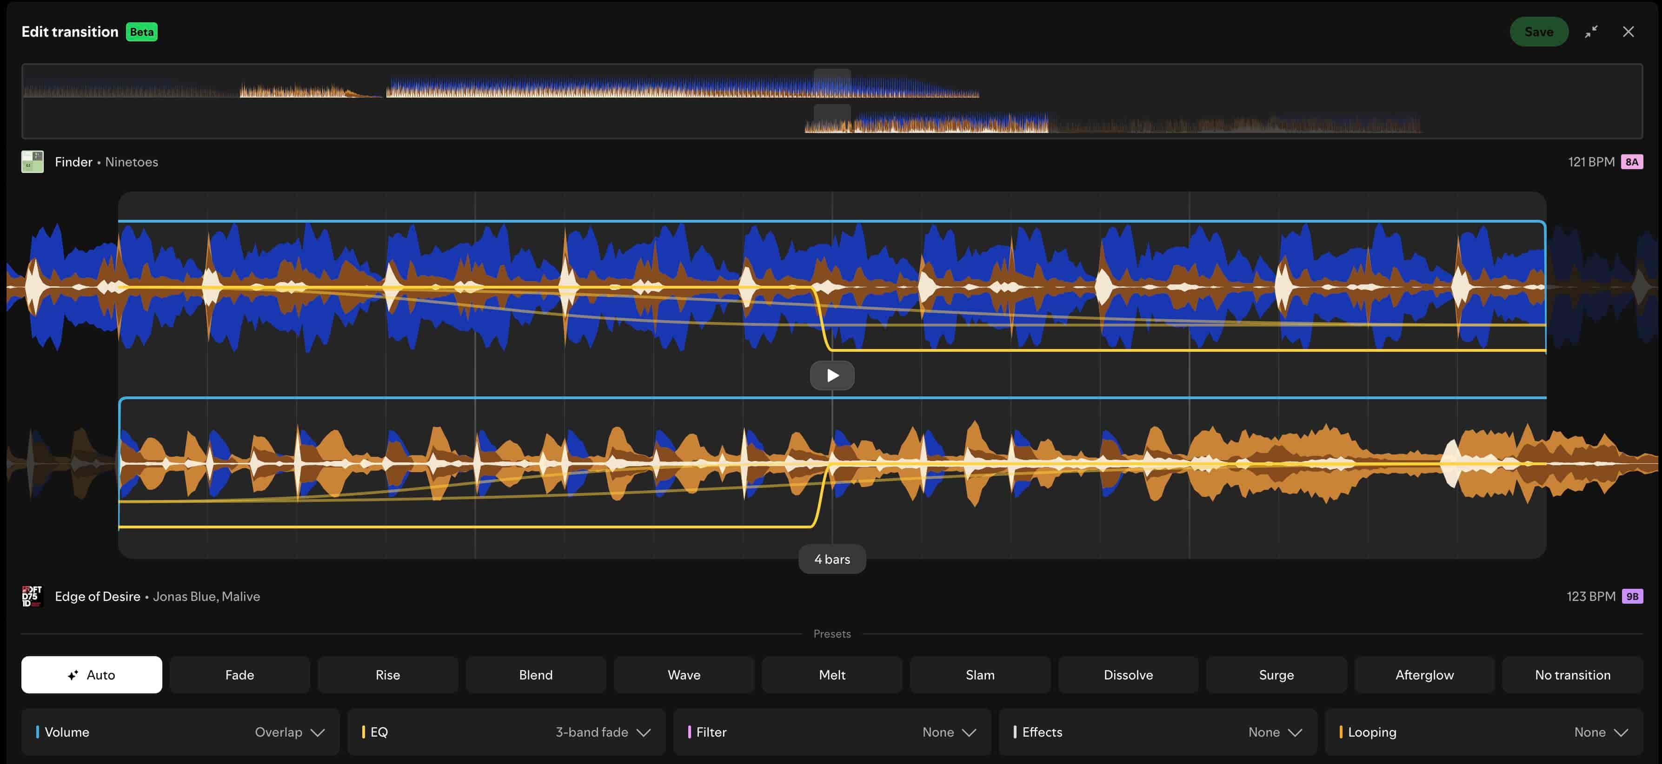Choose the Fade preset
1662x764 pixels.
tap(239, 674)
